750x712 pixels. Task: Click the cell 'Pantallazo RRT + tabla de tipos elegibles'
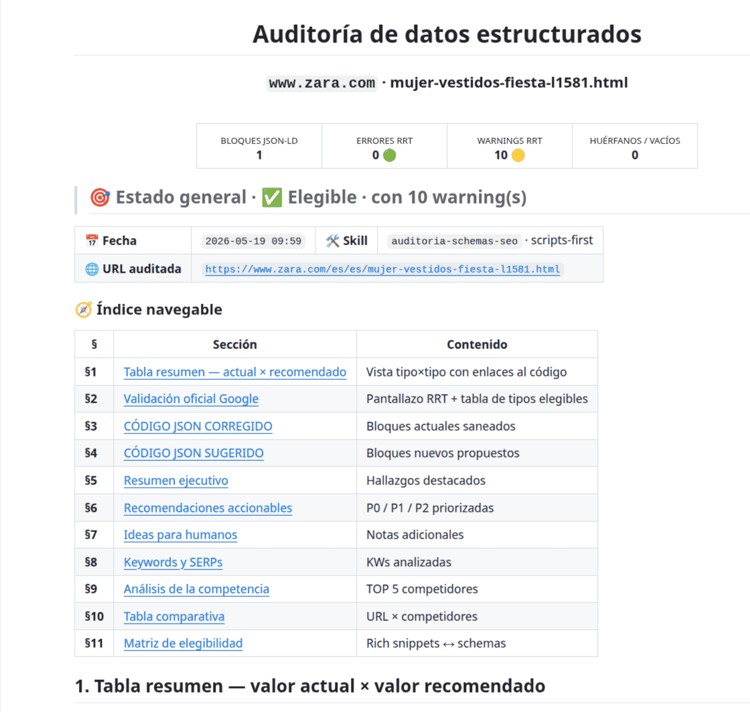pyautogui.click(x=477, y=399)
